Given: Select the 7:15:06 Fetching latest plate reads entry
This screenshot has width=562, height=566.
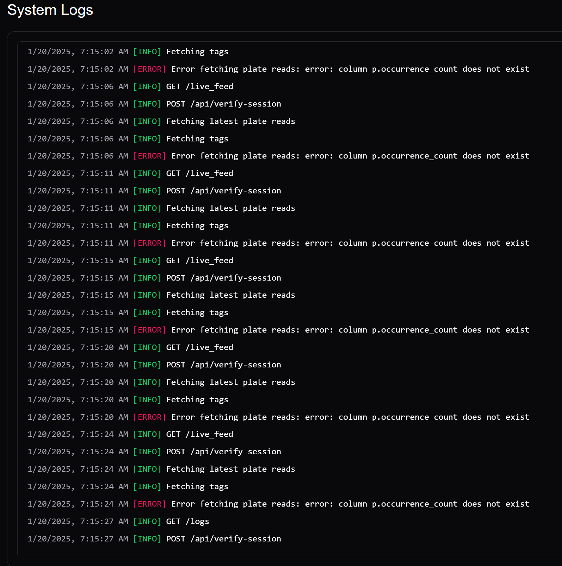Looking at the screenshot, I should pyautogui.click(x=230, y=121).
